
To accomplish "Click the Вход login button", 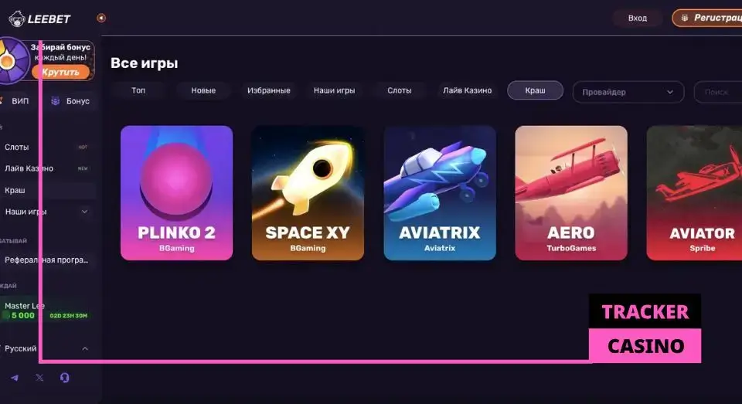I will pos(638,18).
